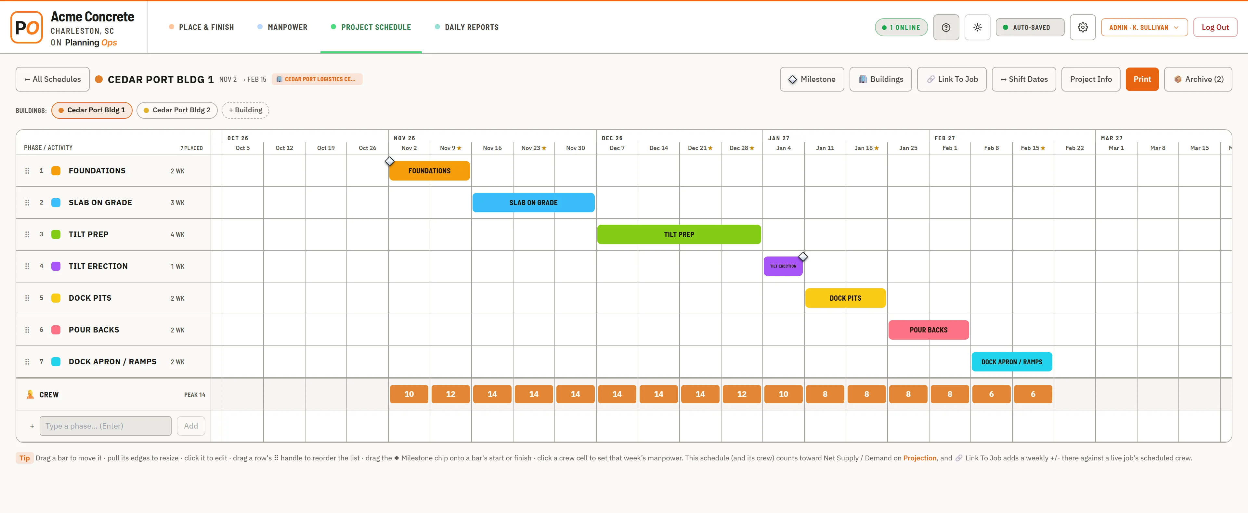The height and width of the screenshot is (513, 1248).
Task: Click the Add phase button
Action: click(191, 426)
